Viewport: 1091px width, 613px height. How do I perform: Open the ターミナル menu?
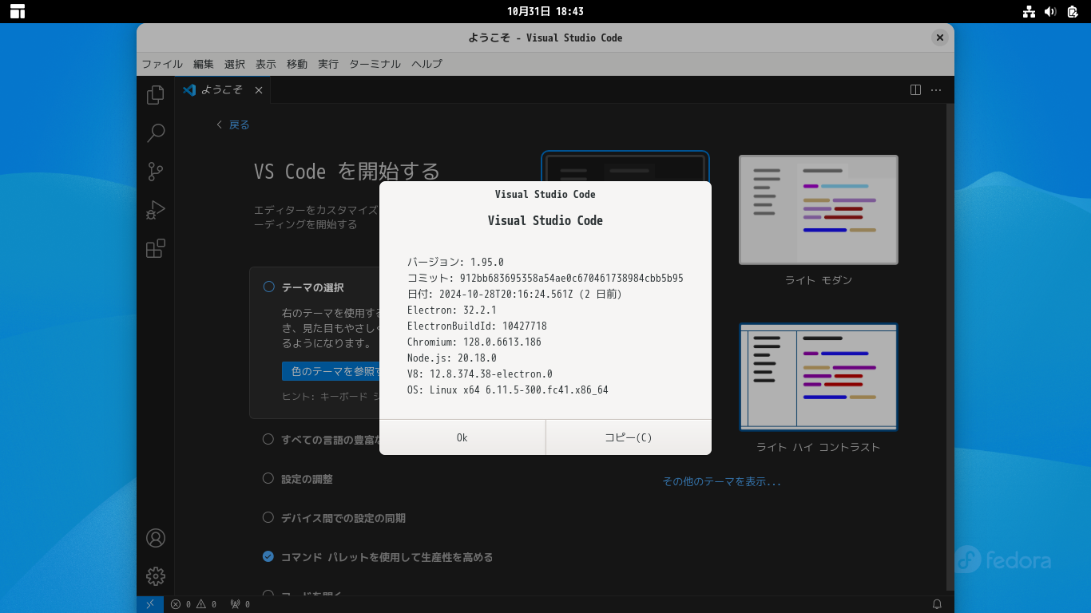375,64
